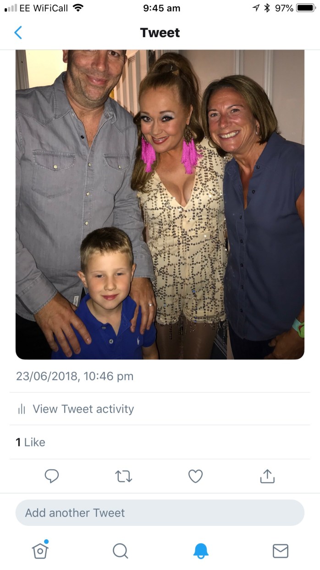Open the group photo in full view
The image size is (320, 570).
click(160, 205)
